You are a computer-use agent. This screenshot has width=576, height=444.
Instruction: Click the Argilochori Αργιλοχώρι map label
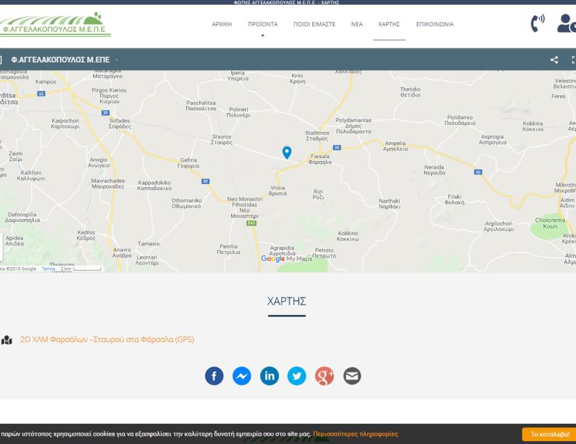(498, 226)
